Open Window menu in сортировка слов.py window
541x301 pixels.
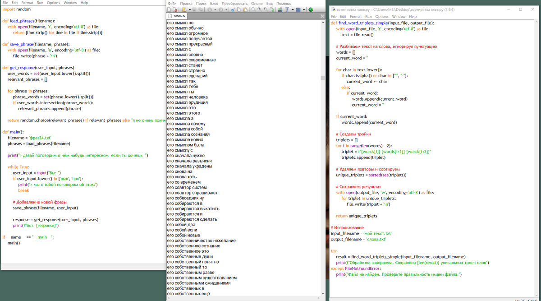399,17
